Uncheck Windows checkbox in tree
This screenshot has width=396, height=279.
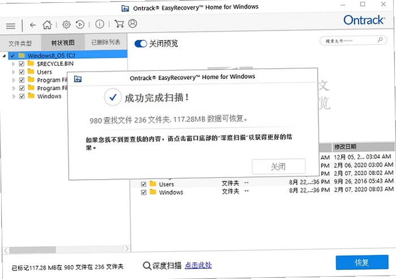22,96
